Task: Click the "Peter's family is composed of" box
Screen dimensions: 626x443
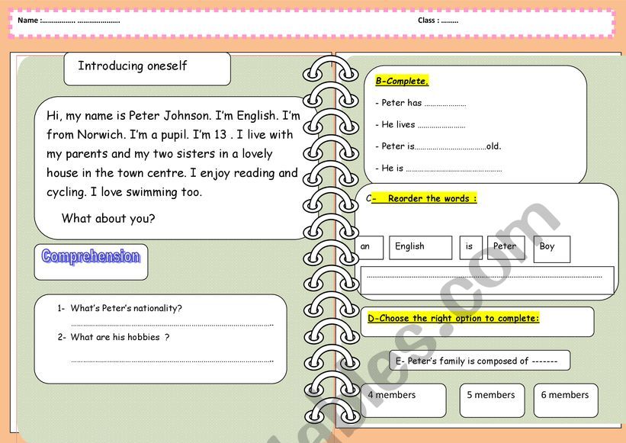Action: coord(479,360)
